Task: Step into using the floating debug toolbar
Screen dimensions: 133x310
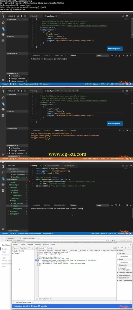Action: pyautogui.click(x=65, y=91)
